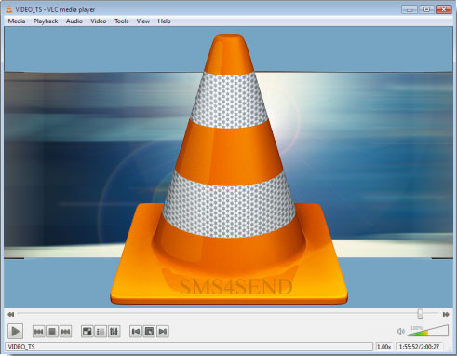Close the VLC media player window
457x356 pixels.
tap(444, 9)
